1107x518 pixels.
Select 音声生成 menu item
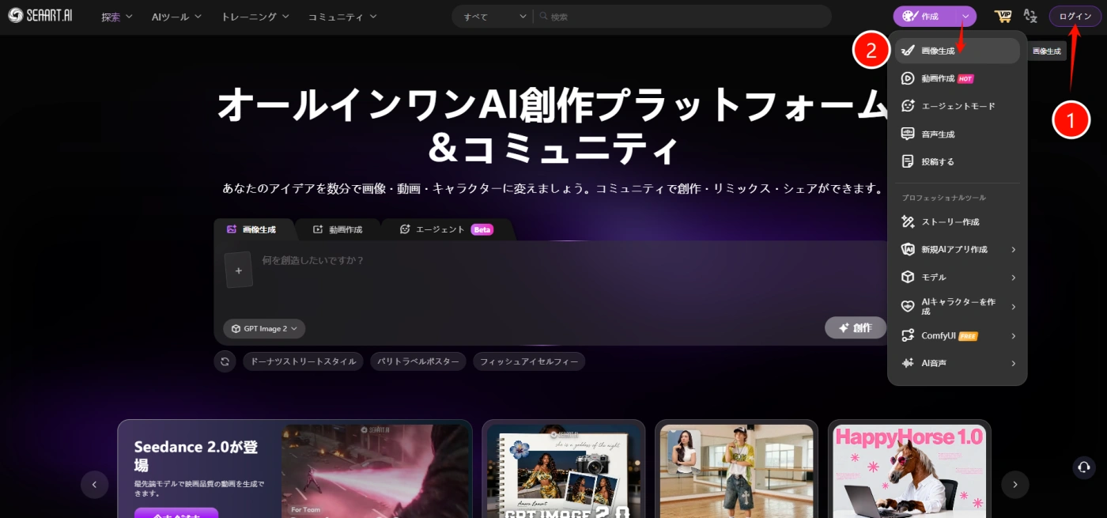click(958, 134)
